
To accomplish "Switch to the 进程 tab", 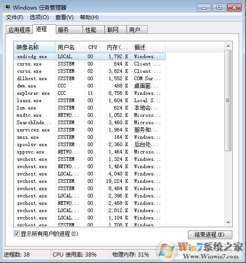I will coord(44,29).
